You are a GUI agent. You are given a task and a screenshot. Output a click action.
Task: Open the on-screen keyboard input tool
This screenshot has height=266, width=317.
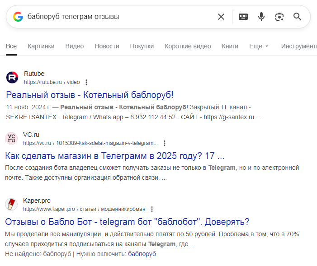point(243,17)
